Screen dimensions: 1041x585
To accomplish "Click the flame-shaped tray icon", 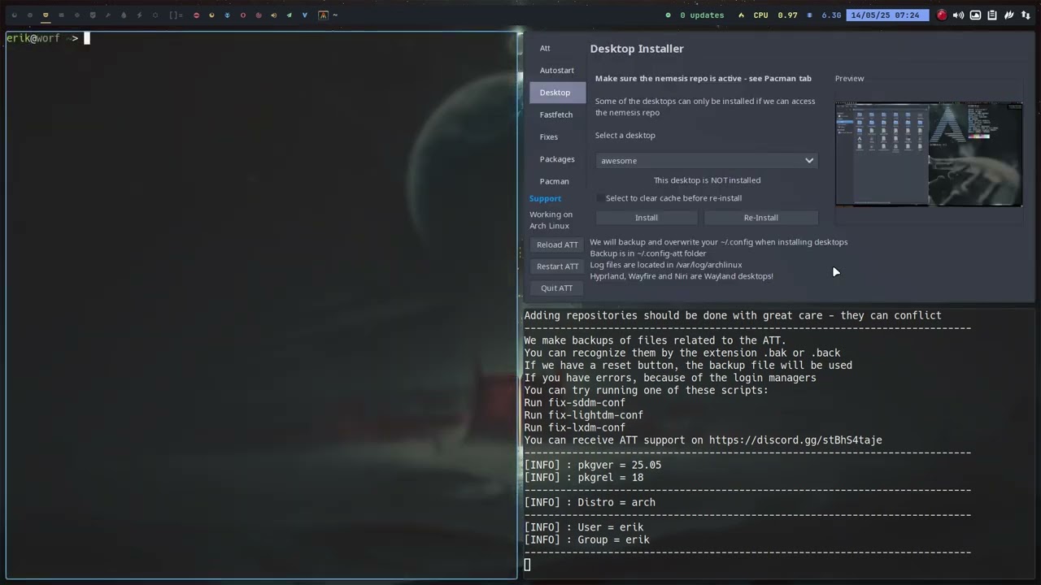I will [x=1009, y=15].
